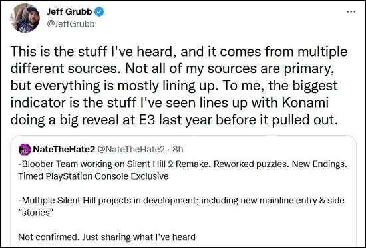Open Jeff Grubb's profile picture
The height and width of the screenshot is (248, 366).
pos(25,18)
